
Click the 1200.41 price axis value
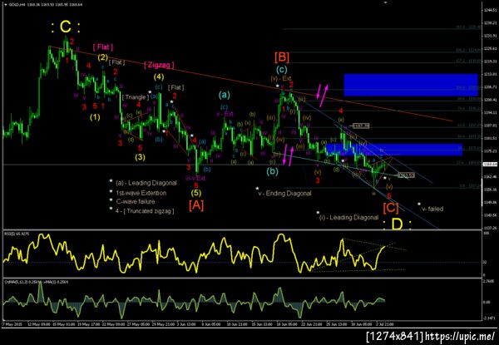coord(491,100)
